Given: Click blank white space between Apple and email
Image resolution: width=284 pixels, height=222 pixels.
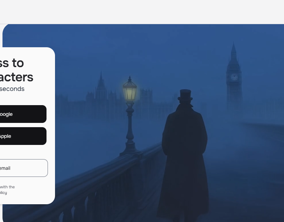Looking at the screenshot, I should point(23,152).
